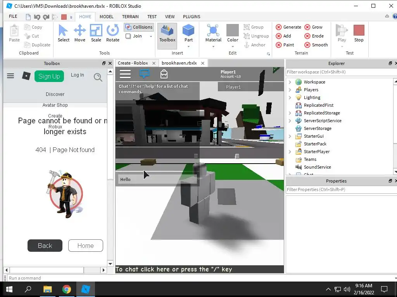
Task: Click the Roblox logo in Toolbox page
Action: [x=26, y=76]
